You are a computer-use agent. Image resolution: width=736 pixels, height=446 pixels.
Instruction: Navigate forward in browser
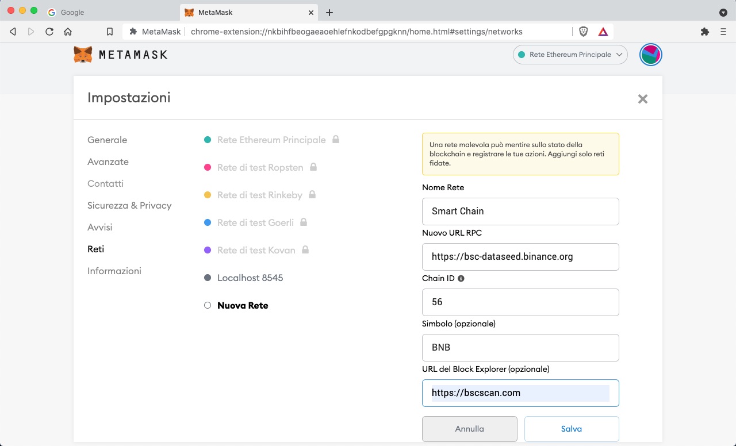(31, 32)
